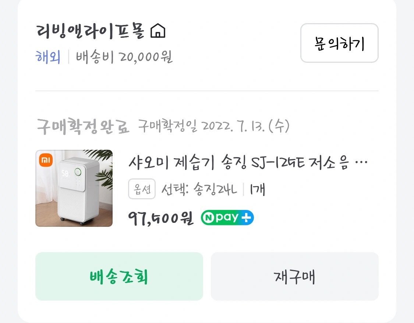This screenshot has height=323, width=414.
Task: Click the green ring on the dehumidifier photo
Action: (x=78, y=172)
